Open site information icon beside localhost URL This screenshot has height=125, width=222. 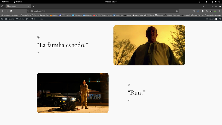pyautogui.click(x=32, y=11)
